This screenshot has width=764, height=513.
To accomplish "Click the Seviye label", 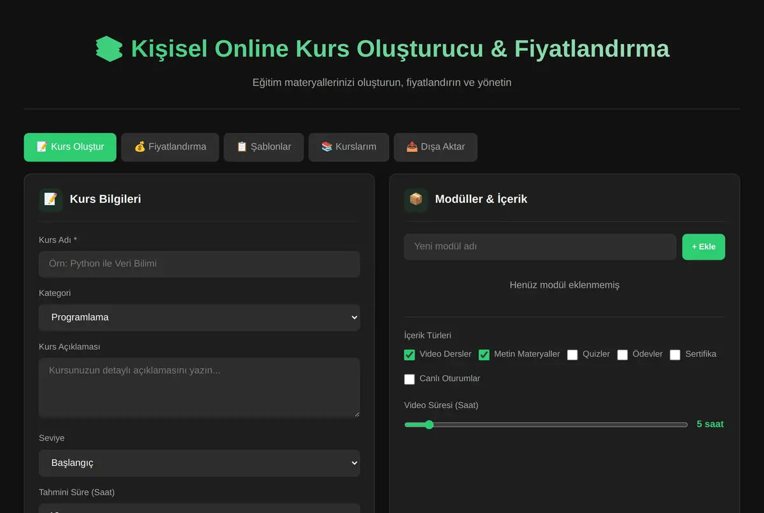I will (x=52, y=438).
